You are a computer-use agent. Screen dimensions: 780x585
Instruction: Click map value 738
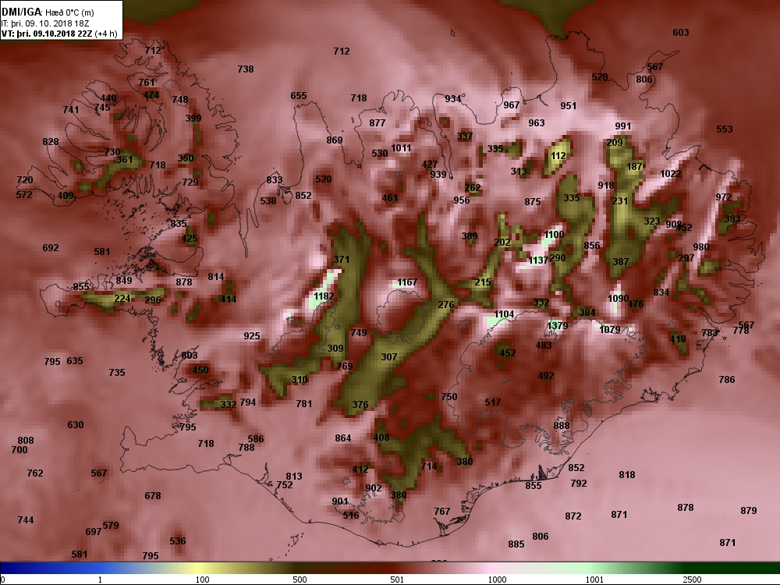click(246, 69)
